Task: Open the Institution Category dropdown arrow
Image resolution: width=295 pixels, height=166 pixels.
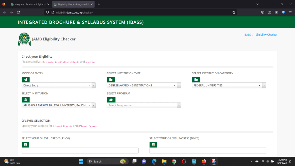Action: 264,85
